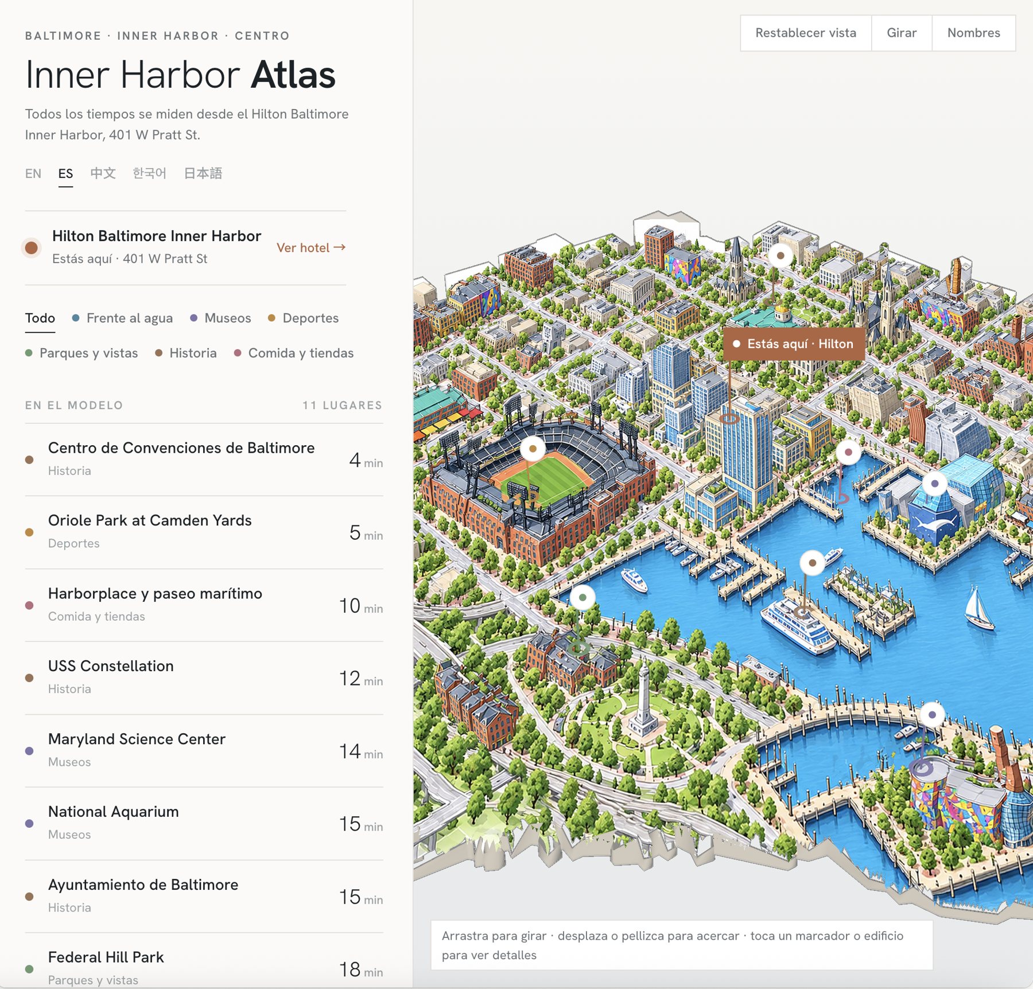Filter by Comida y tiendas
Image resolution: width=1033 pixels, height=989 pixels.
[x=294, y=353]
